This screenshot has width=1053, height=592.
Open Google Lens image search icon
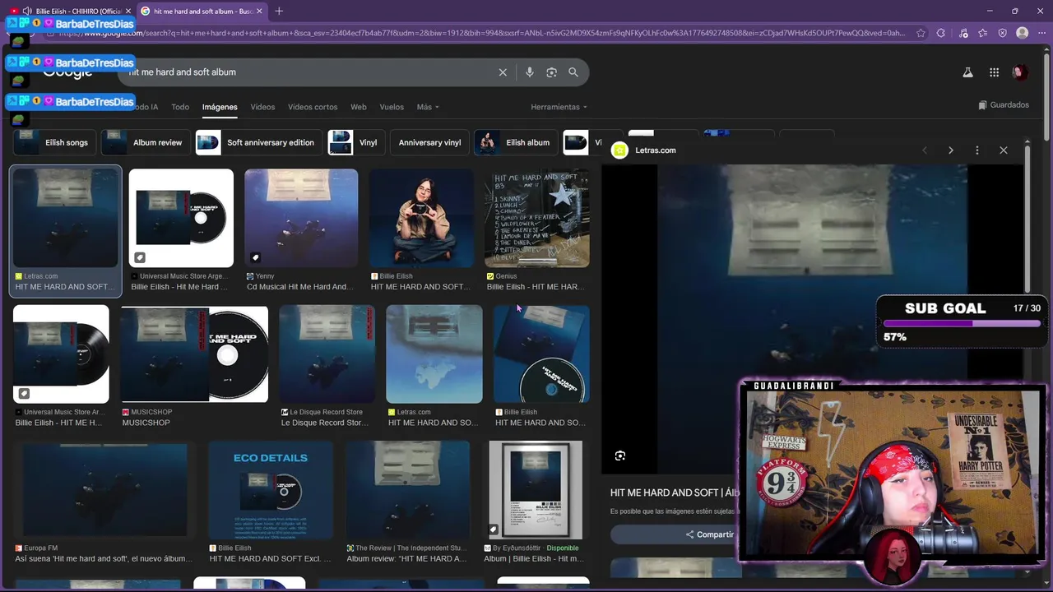point(551,72)
